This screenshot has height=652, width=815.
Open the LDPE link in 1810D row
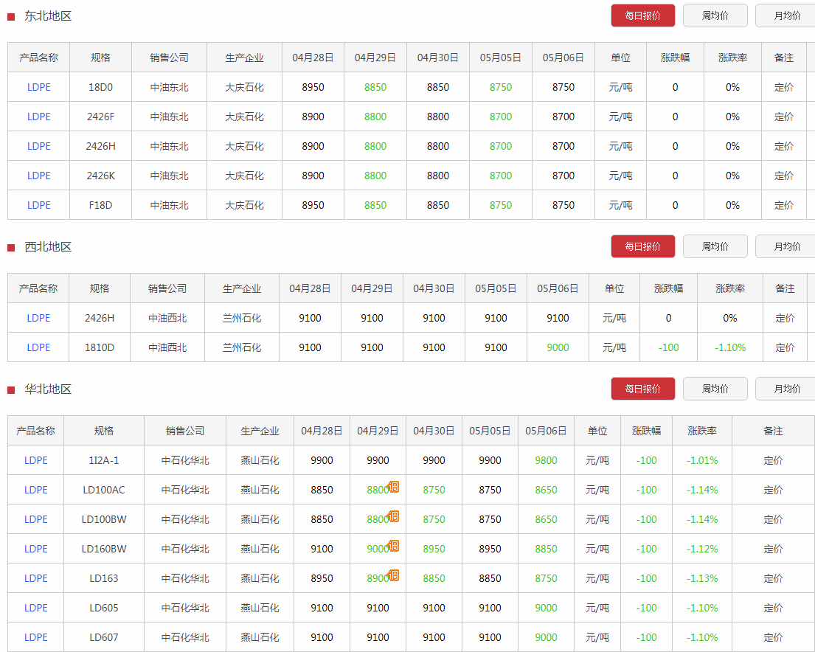[x=38, y=347]
